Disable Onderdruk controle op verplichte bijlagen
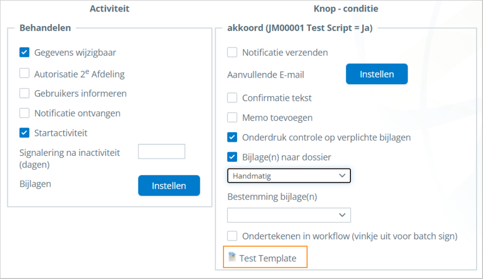The image size is (483, 279). pyautogui.click(x=232, y=137)
